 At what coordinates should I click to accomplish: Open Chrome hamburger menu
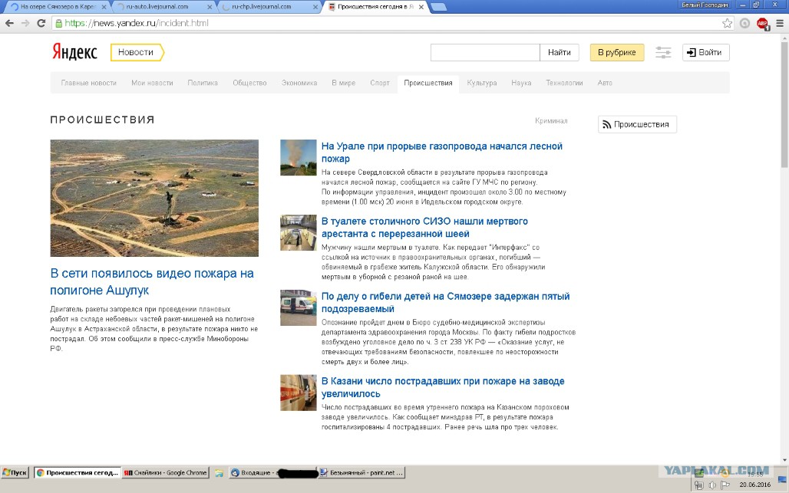pos(780,23)
